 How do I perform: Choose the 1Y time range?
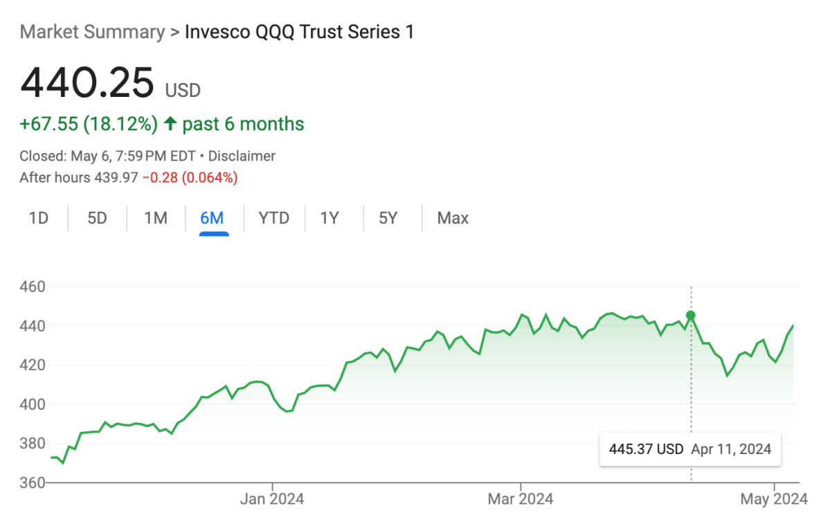[330, 219]
